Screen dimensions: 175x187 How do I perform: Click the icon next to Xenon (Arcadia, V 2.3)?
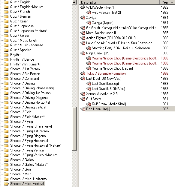[83, 94]
